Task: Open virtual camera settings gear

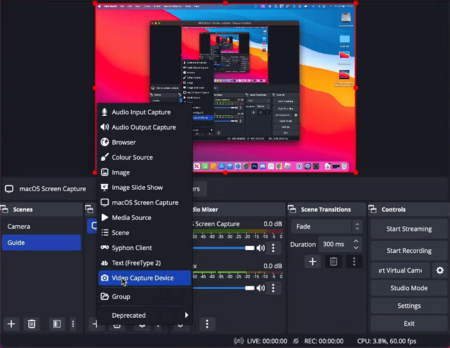Action: tap(440, 270)
